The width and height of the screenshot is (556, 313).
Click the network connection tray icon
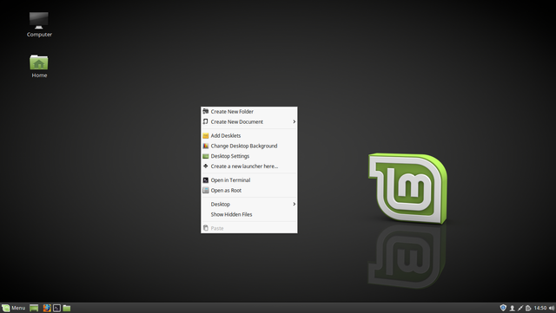(520, 308)
